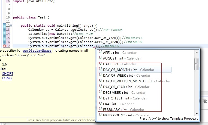Click the DAY_OF_WEEK field icon
Viewport: 208px width, 125px height.
(100, 75)
